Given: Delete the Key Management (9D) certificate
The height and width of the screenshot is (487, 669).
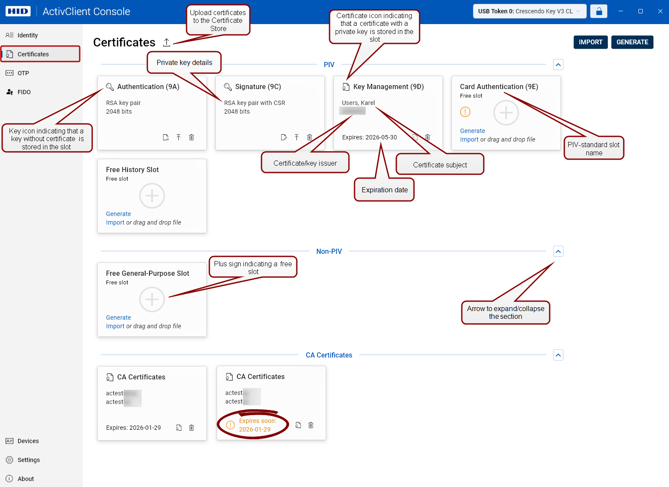Looking at the screenshot, I should [428, 137].
